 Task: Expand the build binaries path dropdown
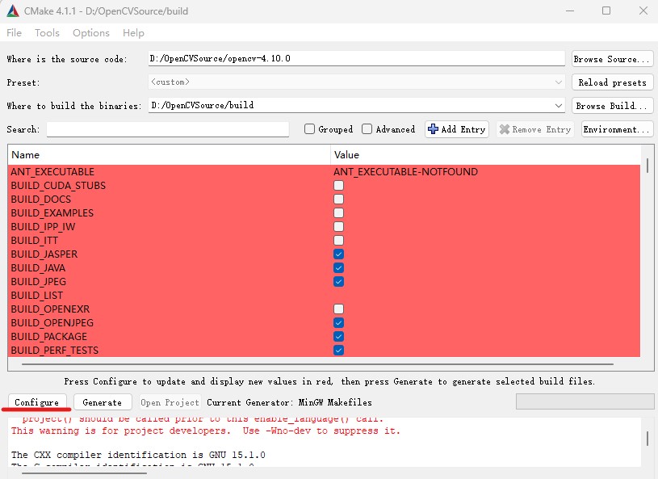click(x=558, y=105)
